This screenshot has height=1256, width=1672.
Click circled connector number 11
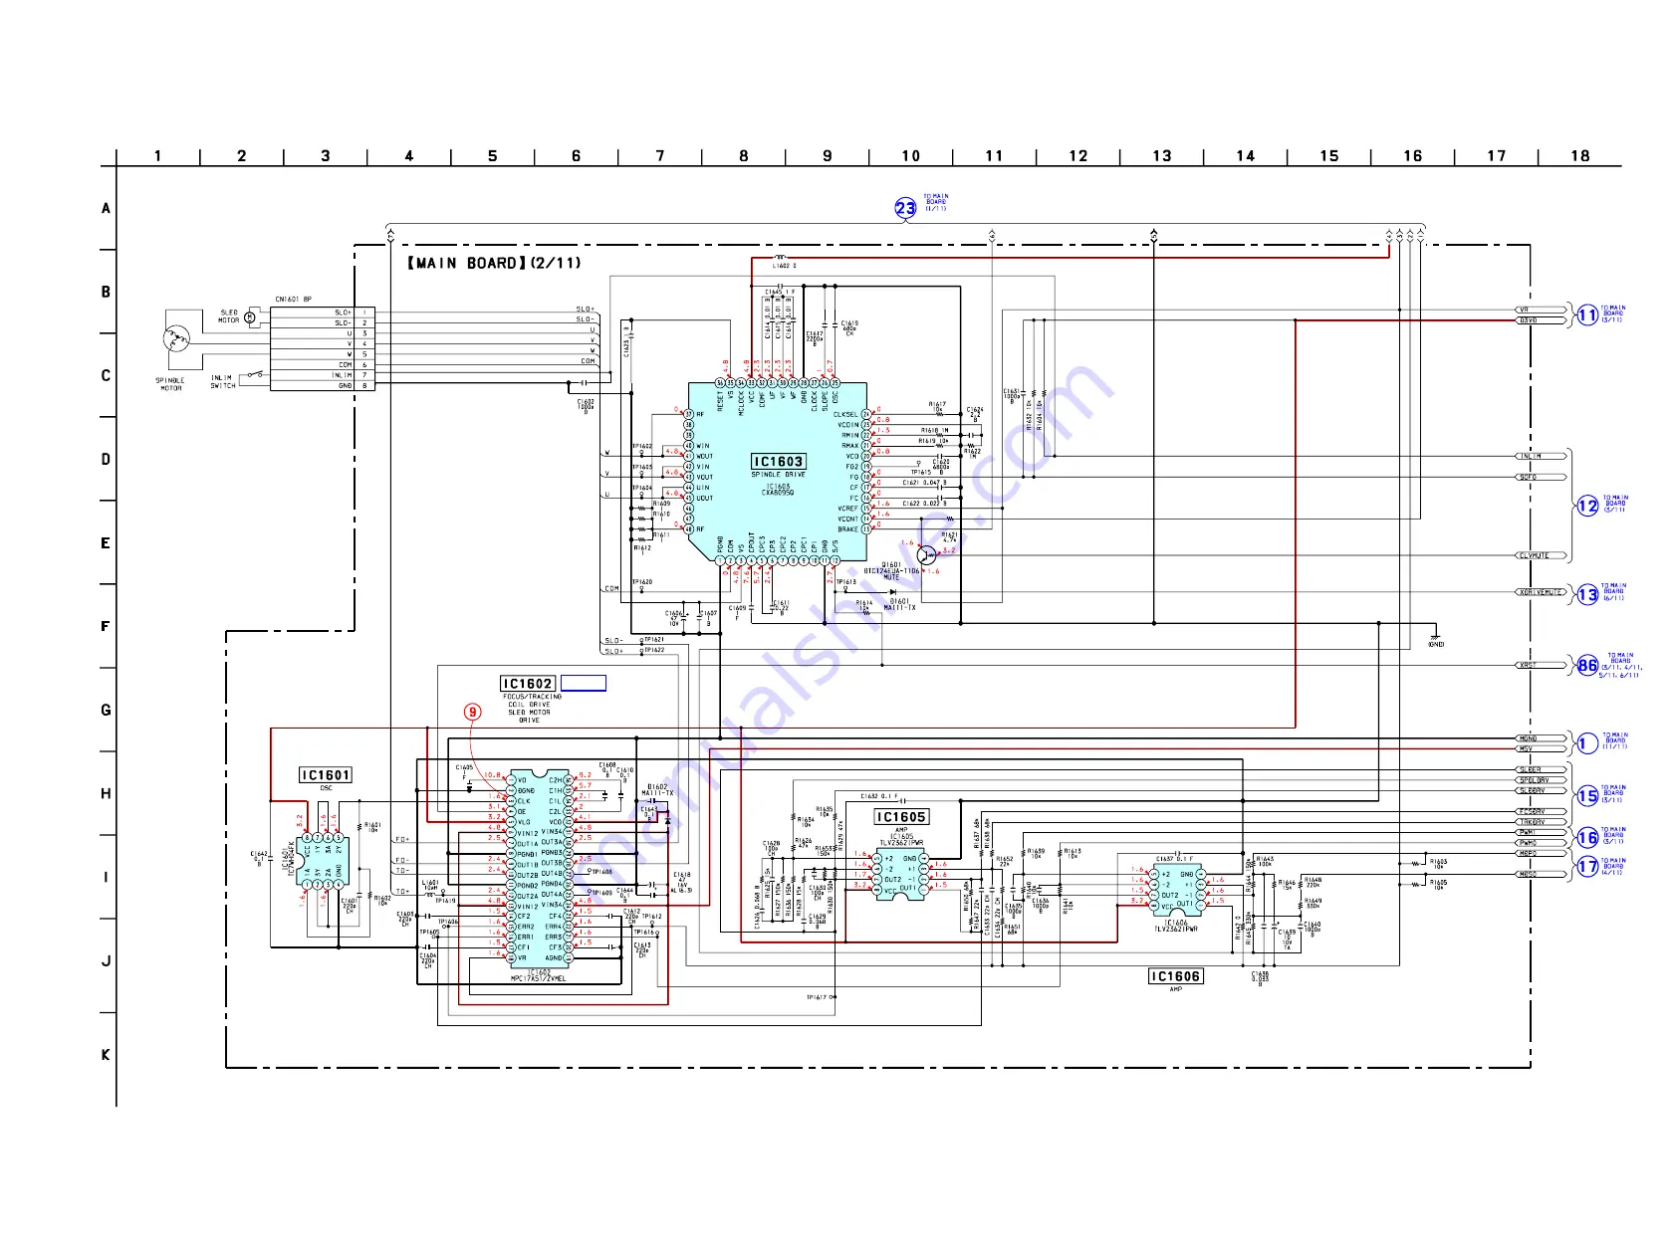click(x=1587, y=315)
